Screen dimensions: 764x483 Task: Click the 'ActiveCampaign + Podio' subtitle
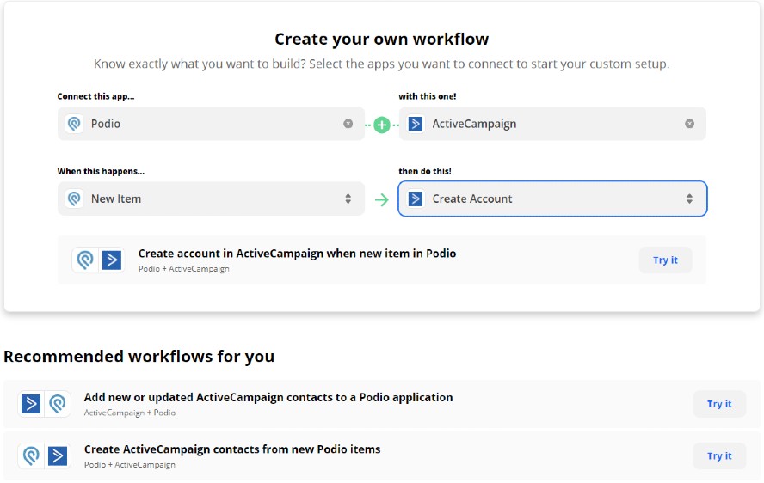click(x=130, y=413)
